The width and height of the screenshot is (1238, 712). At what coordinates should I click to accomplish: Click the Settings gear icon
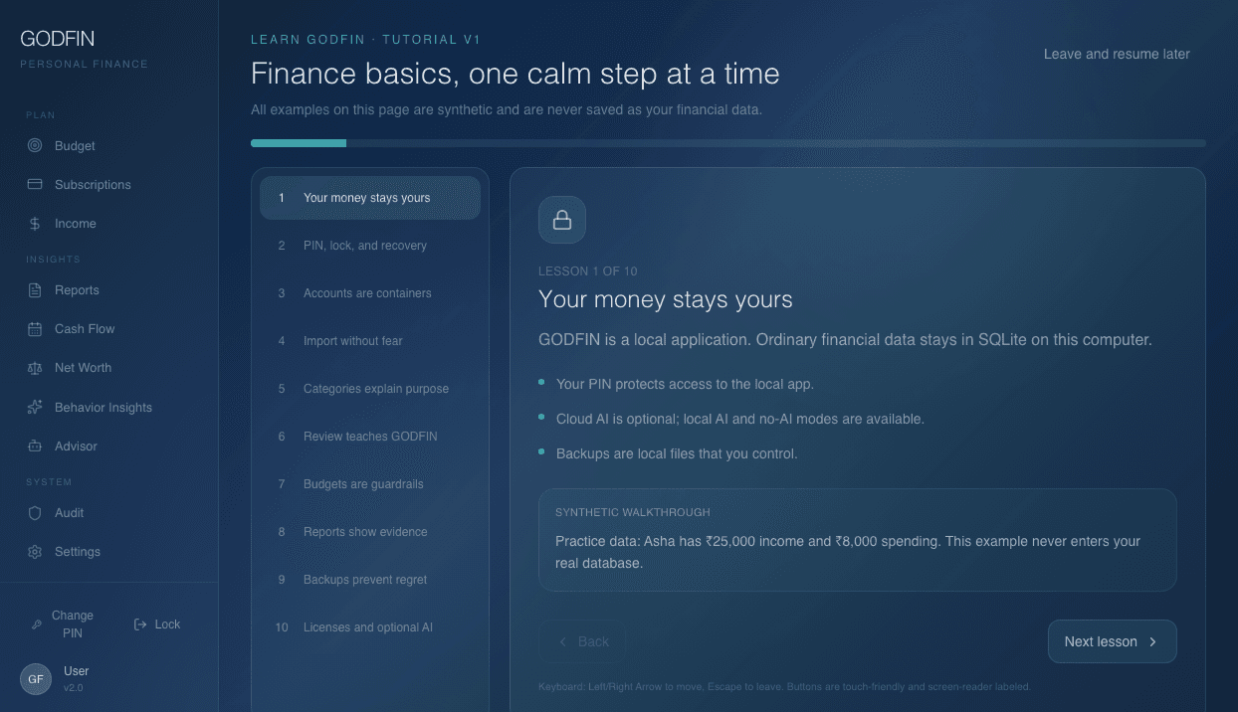click(35, 552)
